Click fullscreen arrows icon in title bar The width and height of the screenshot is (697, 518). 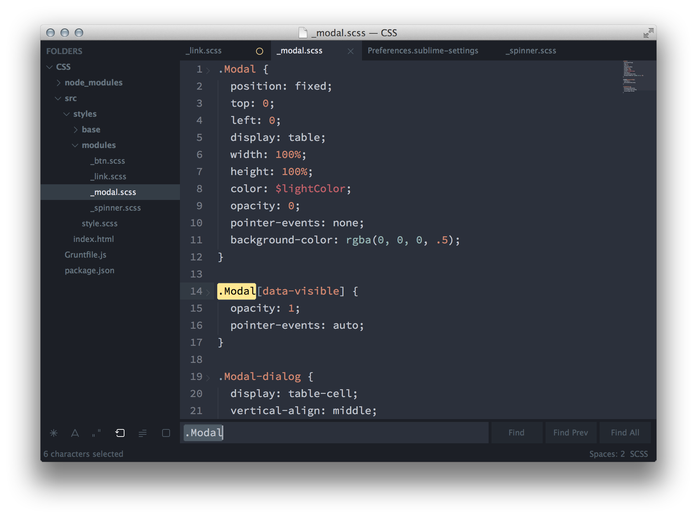point(648,33)
